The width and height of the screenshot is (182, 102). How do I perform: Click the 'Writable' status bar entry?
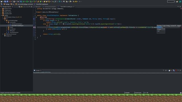[127, 93]
